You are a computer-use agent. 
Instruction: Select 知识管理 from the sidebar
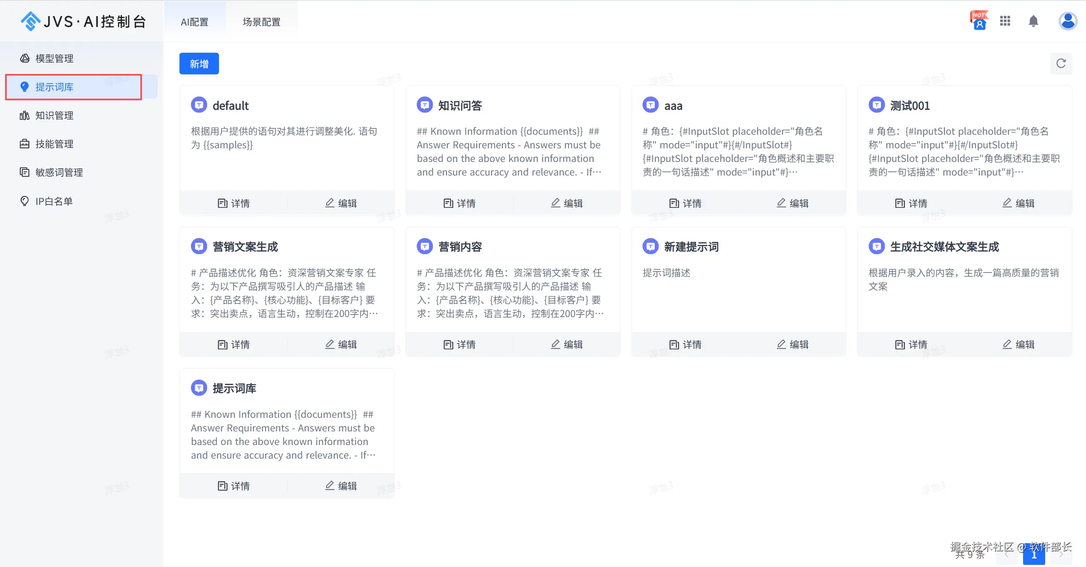[54, 115]
